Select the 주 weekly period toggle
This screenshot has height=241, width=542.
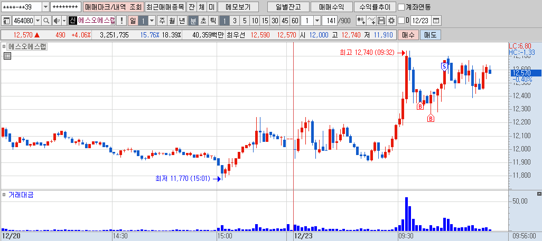tap(162, 21)
